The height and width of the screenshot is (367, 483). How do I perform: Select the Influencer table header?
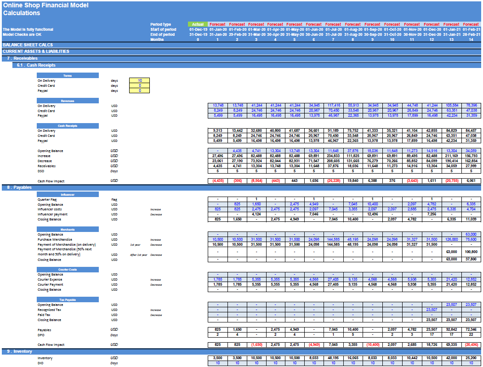[x=68, y=194]
